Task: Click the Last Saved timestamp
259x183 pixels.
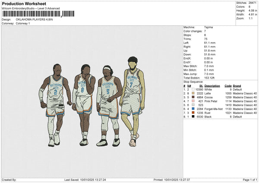Action: (85, 180)
